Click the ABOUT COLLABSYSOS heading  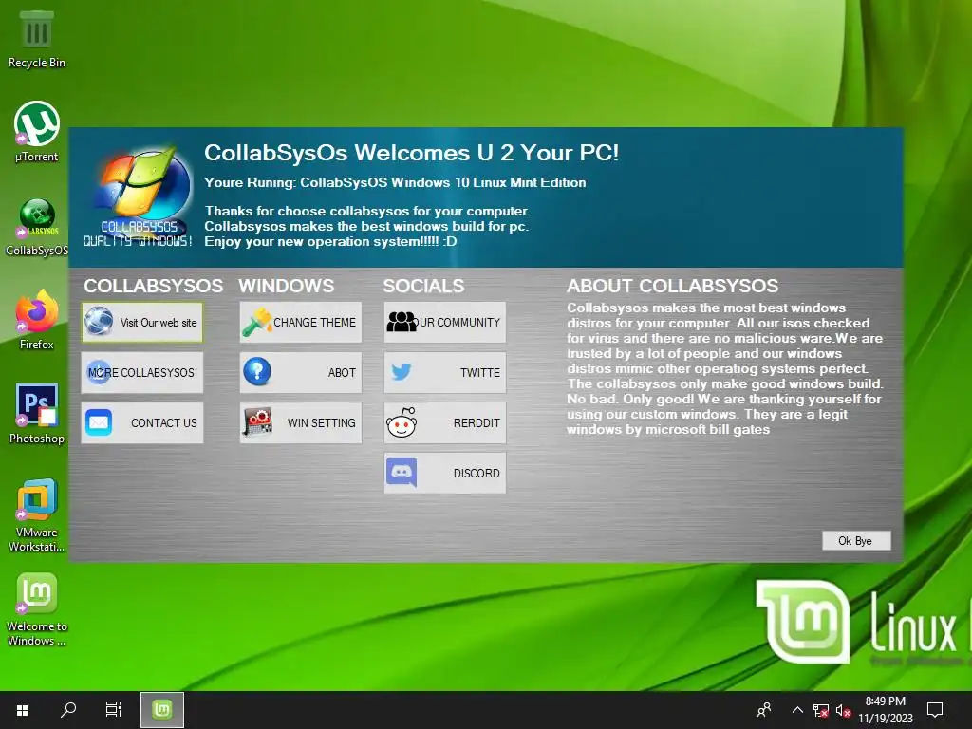coord(673,286)
